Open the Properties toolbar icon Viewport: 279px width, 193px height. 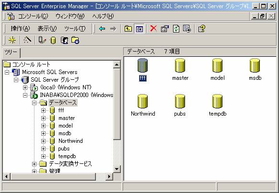(x=165, y=29)
